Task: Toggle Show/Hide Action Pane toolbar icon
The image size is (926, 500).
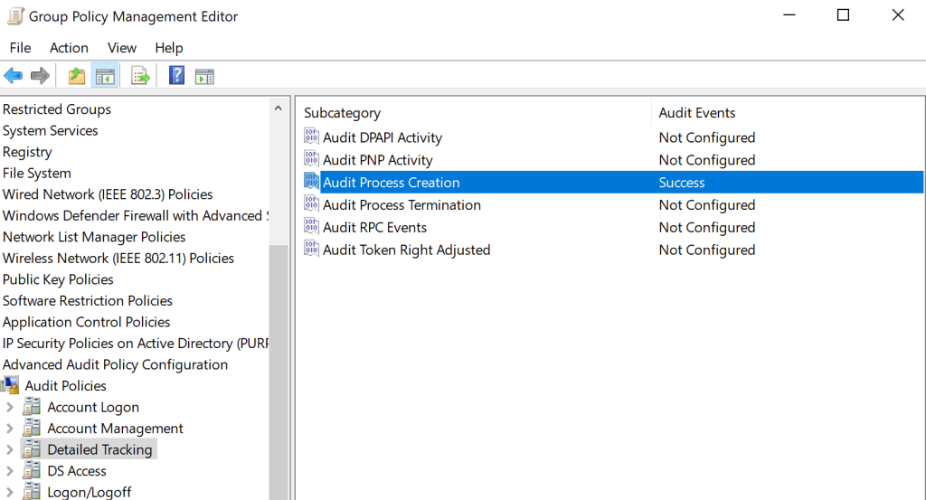Action: [x=204, y=76]
